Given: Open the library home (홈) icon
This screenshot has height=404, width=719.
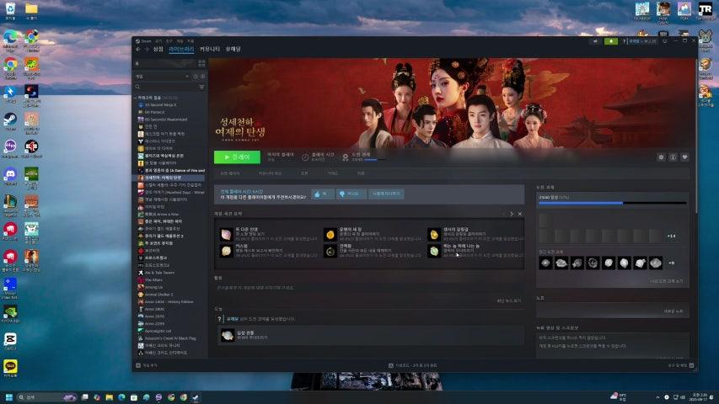Looking at the screenshot, I should coord(137,64).
